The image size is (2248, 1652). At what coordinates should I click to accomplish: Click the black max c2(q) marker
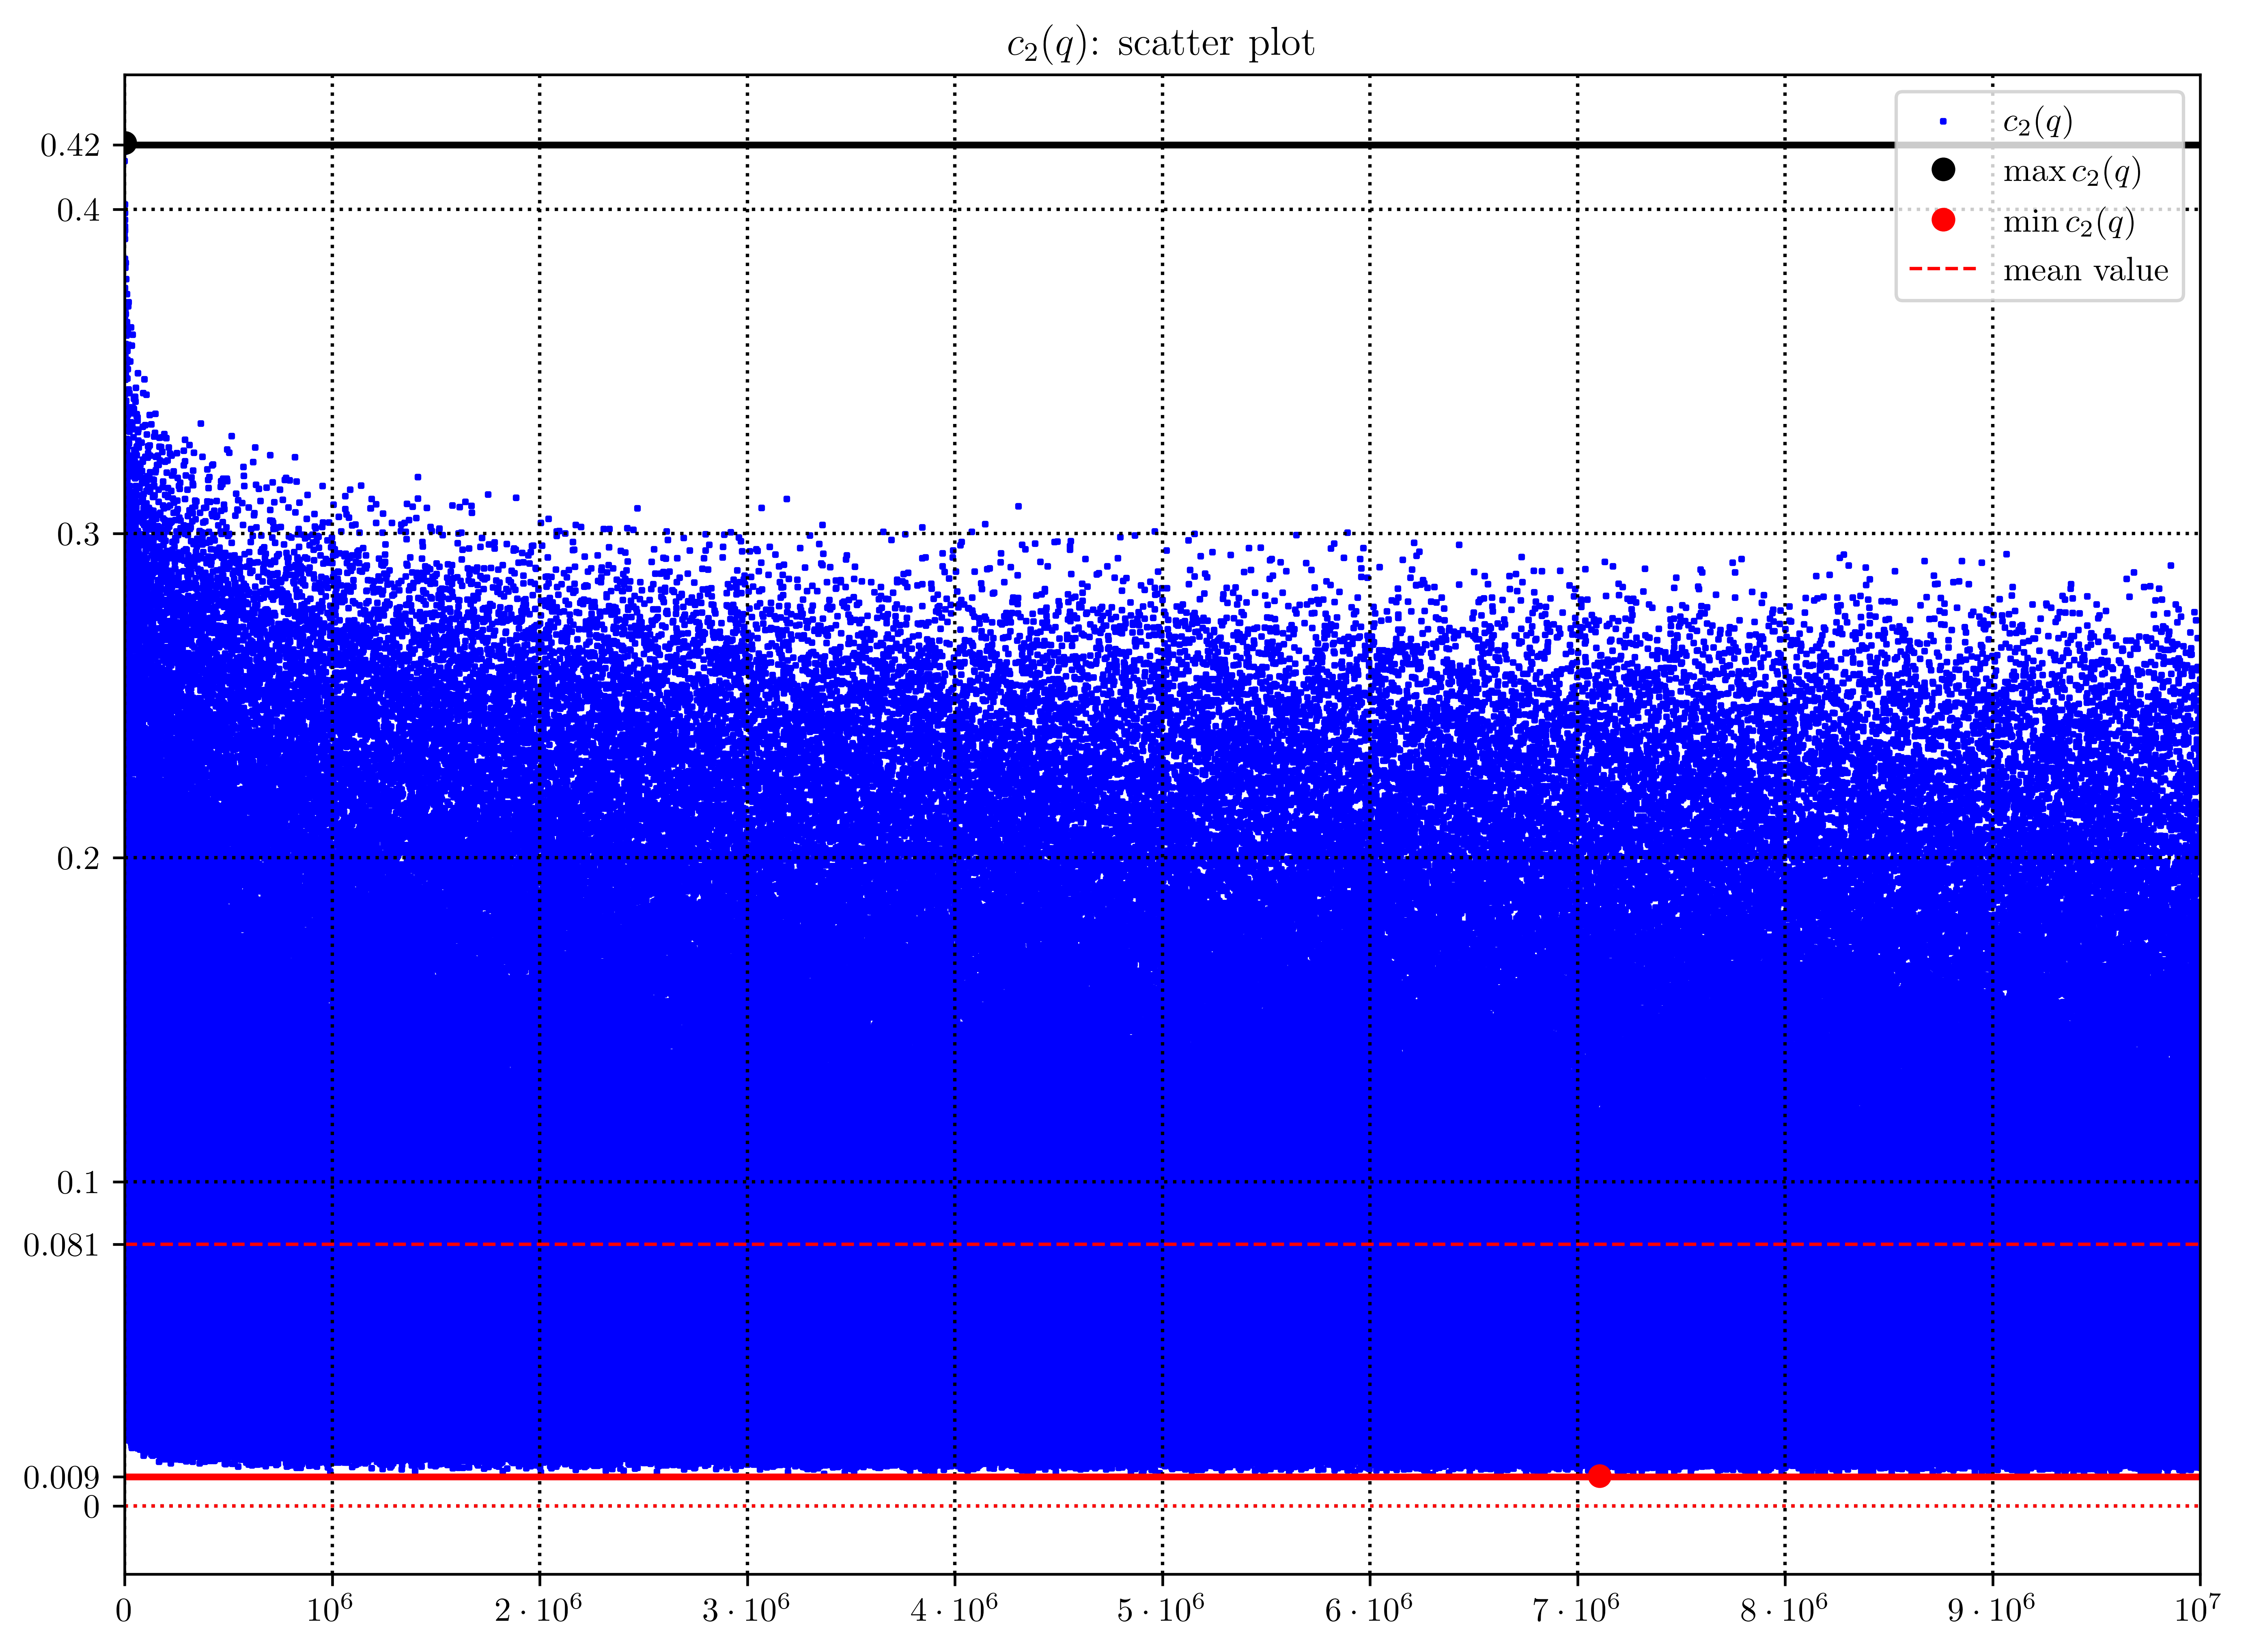126,144
